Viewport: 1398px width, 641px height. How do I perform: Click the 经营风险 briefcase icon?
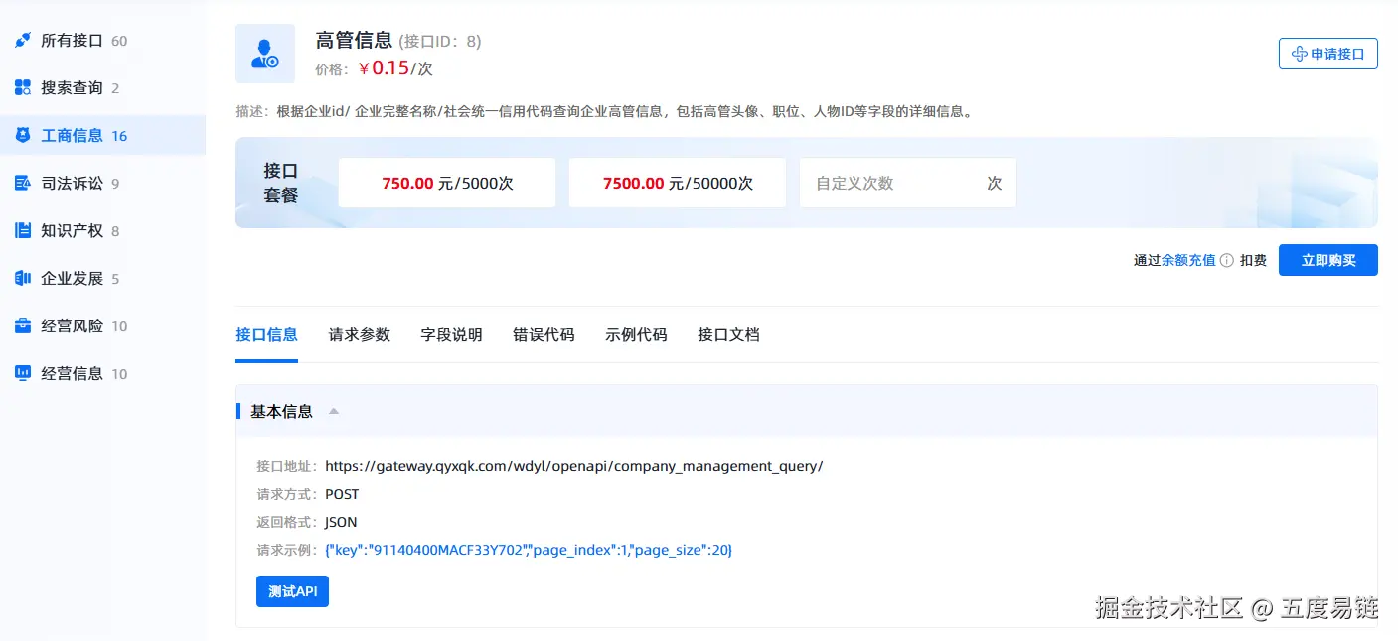click(23, 326)
